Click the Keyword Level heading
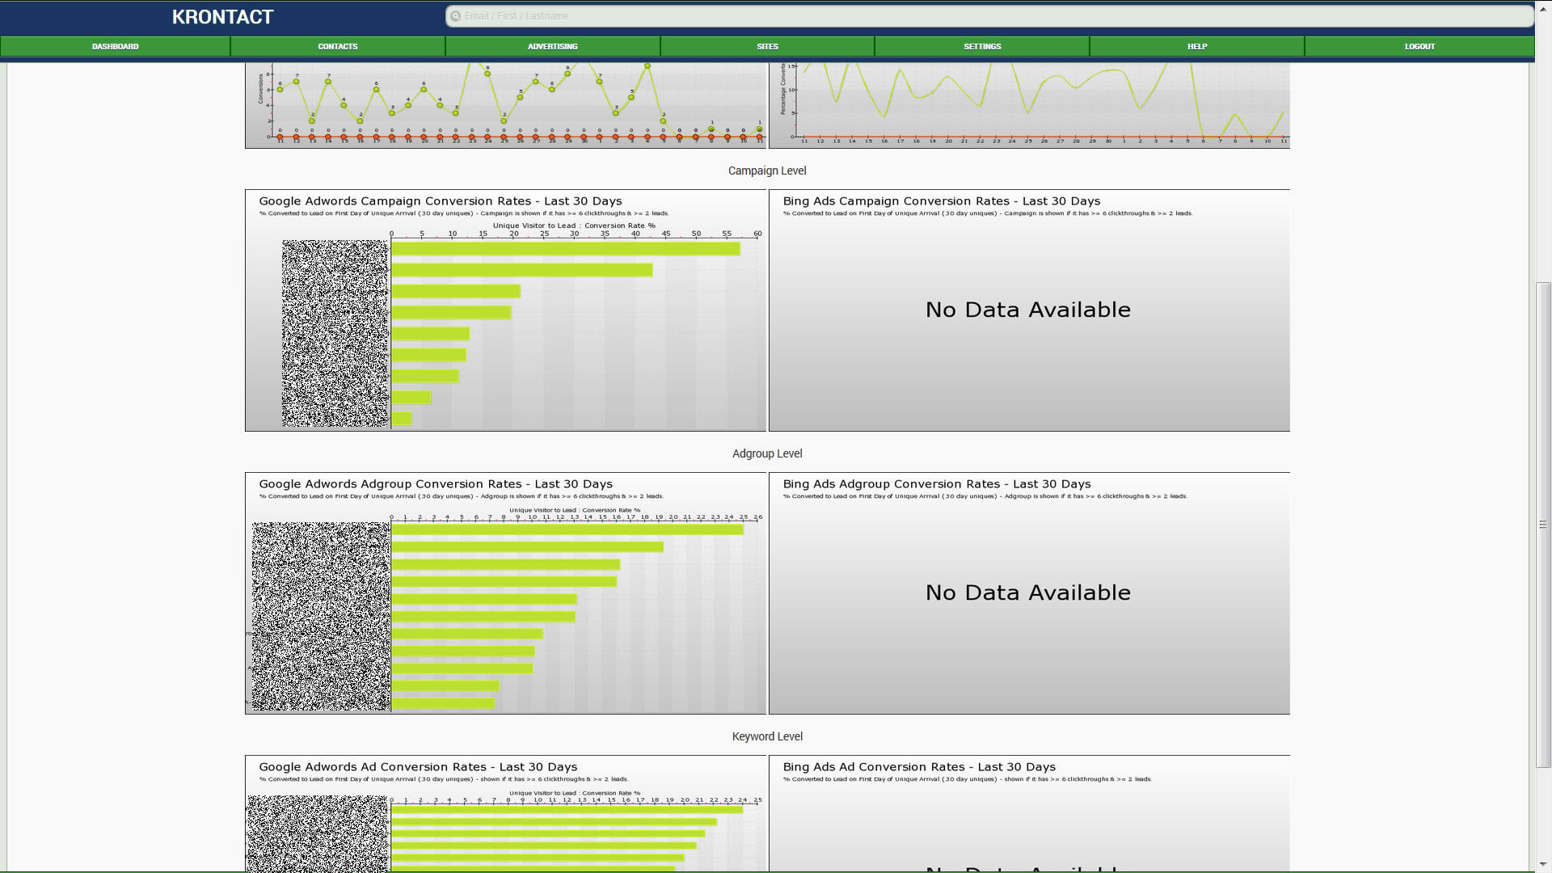Viewport: 1552px width, 873px height. (767, 736)
